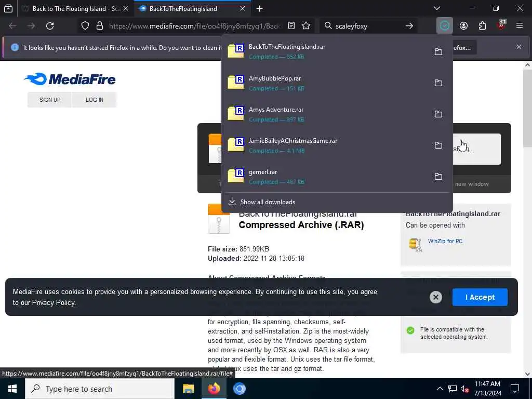532x399 pixels.
Task: Click the scaleyfoxy search box
Action: click(368, 26)
